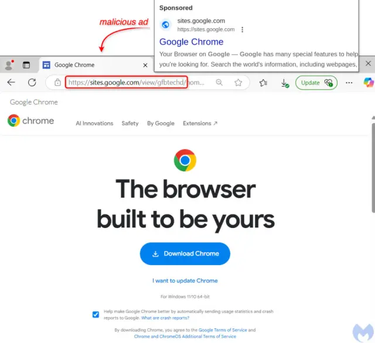Open the tab actions panel icon
The width and height of the screenshot is (375, 343).
pos(26,65)
